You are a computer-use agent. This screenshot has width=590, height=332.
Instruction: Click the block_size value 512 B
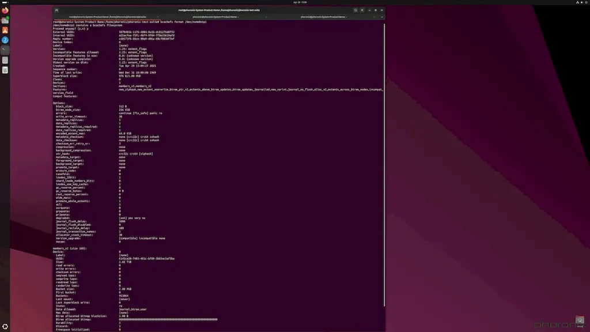123,107
